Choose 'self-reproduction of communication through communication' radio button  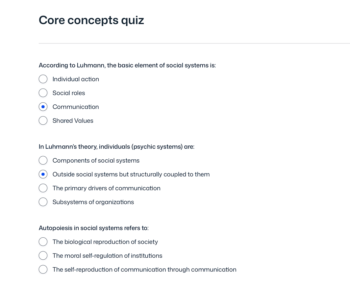[43, 270]
